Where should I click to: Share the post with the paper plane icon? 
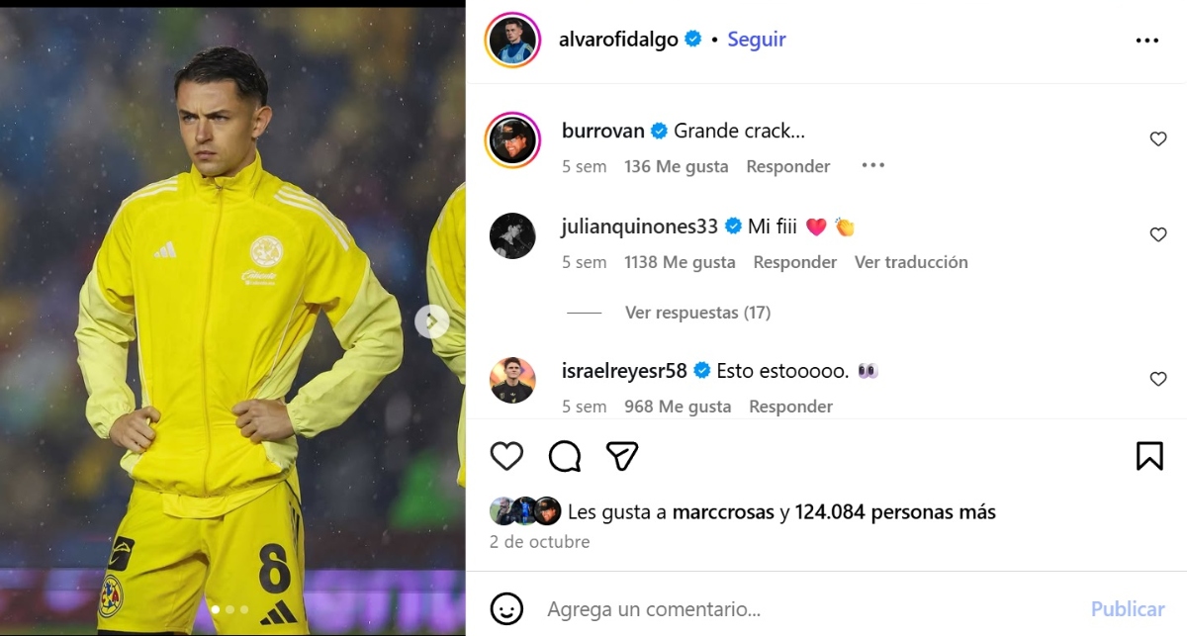click(x=622, y=456)
